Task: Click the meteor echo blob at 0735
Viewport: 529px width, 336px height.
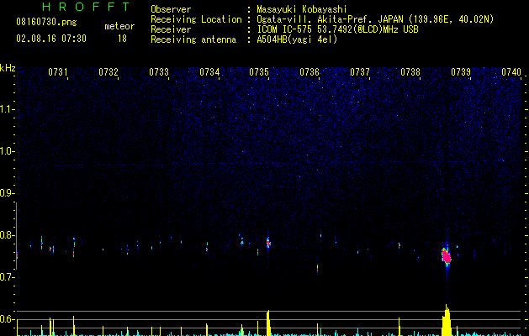Action: tap(268, 243)
